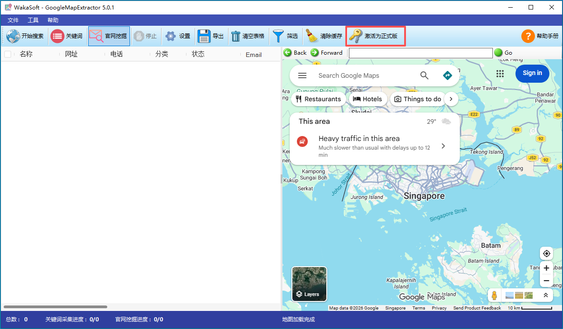Click the 地图加载完成 status text

tap(298, 320)
